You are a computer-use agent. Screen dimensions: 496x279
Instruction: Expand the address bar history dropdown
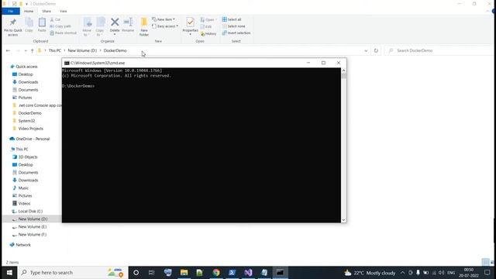(366, 50)
